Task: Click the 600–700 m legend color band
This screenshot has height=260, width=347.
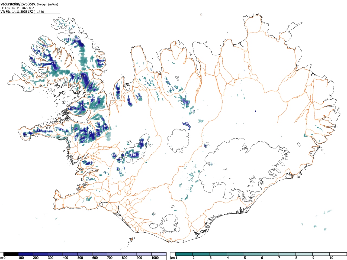Action: (99, 254)
